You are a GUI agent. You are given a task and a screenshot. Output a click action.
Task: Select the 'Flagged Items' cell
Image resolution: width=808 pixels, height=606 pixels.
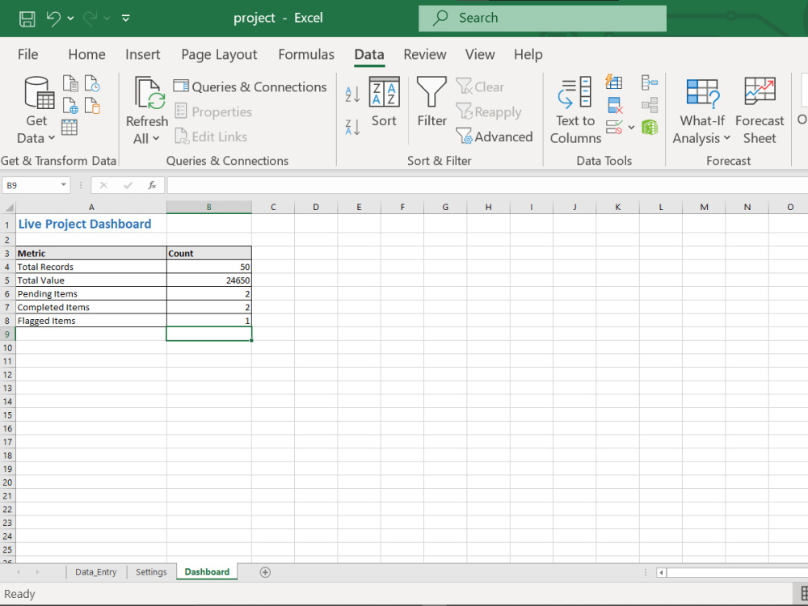(x=91, y=321)
